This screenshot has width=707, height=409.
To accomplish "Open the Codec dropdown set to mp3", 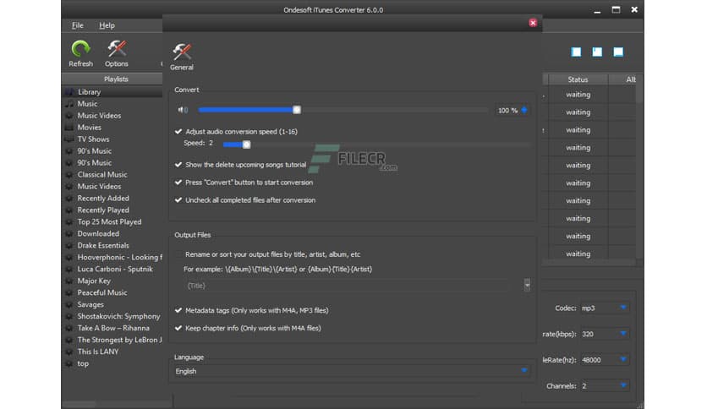I will point(604,308).
